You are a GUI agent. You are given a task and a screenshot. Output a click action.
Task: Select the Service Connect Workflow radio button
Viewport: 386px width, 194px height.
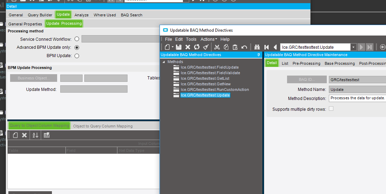tap(77, 39)
